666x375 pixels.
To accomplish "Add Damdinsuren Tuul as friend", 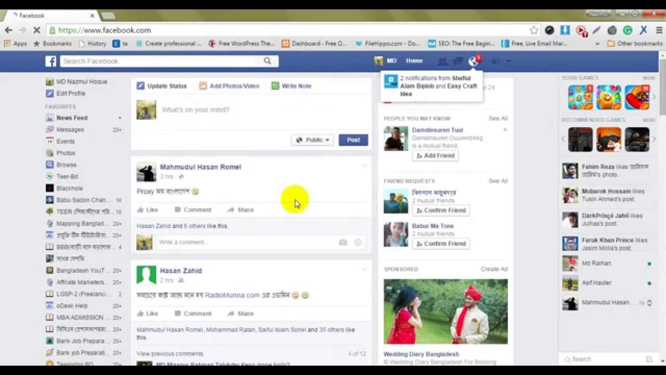I will click(435, 156).
